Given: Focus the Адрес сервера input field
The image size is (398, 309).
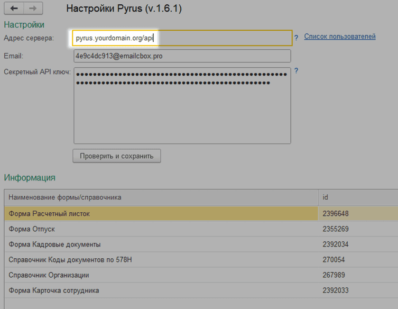Looking at the screenshot, I should click(182, 38).
